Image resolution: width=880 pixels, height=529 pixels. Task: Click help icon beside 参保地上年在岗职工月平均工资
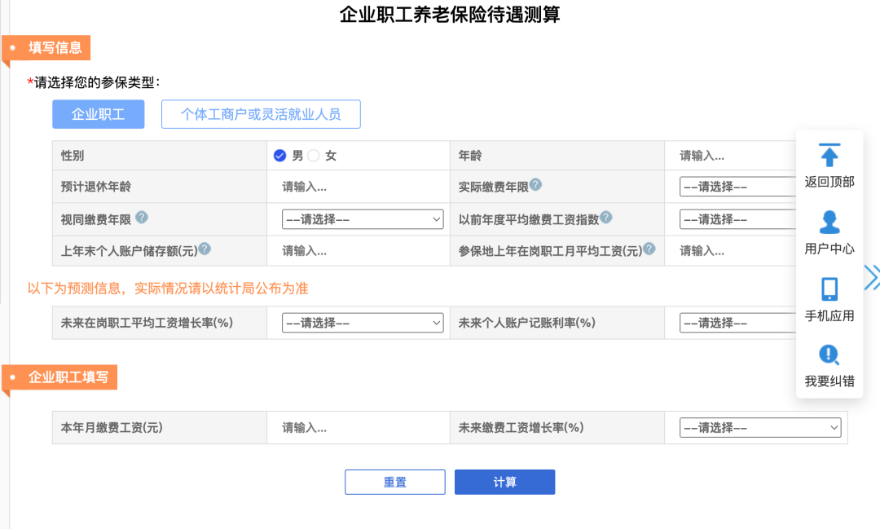tap(649, 249)
